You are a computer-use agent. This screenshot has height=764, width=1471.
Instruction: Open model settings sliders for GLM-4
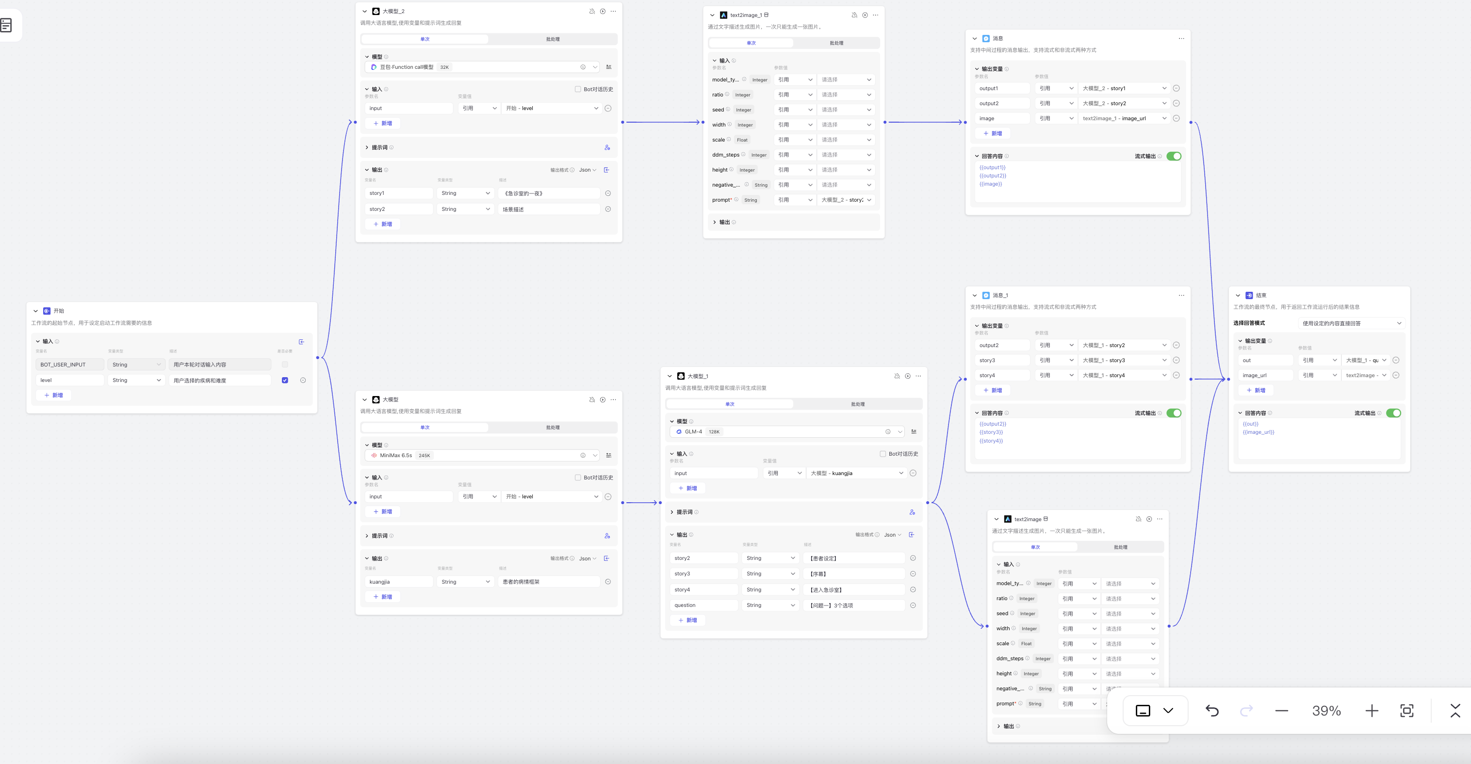pos(914,432)
